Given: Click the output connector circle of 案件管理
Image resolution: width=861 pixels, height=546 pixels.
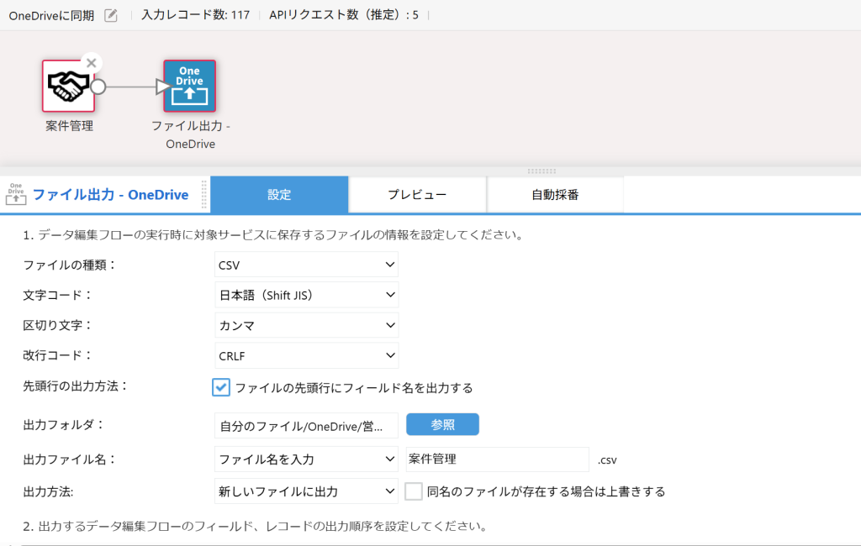Looking at the screenshot, I should click(98, 87).
